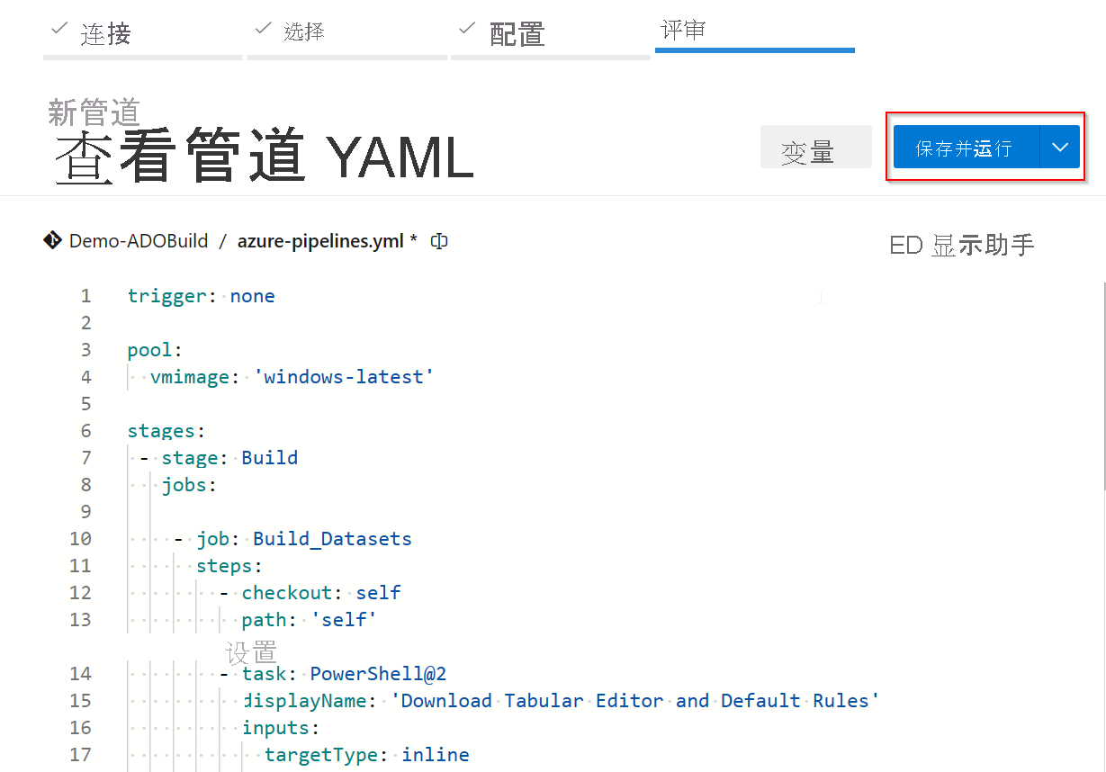Click 'PowerShell@2' task name on line 14
This screenshot has height=772, width=1106.
pyautogui.click(x=378, y=674)
